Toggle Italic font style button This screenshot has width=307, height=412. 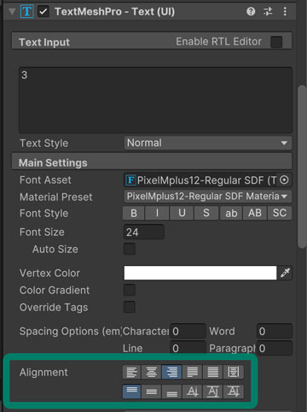click(157, 213)
